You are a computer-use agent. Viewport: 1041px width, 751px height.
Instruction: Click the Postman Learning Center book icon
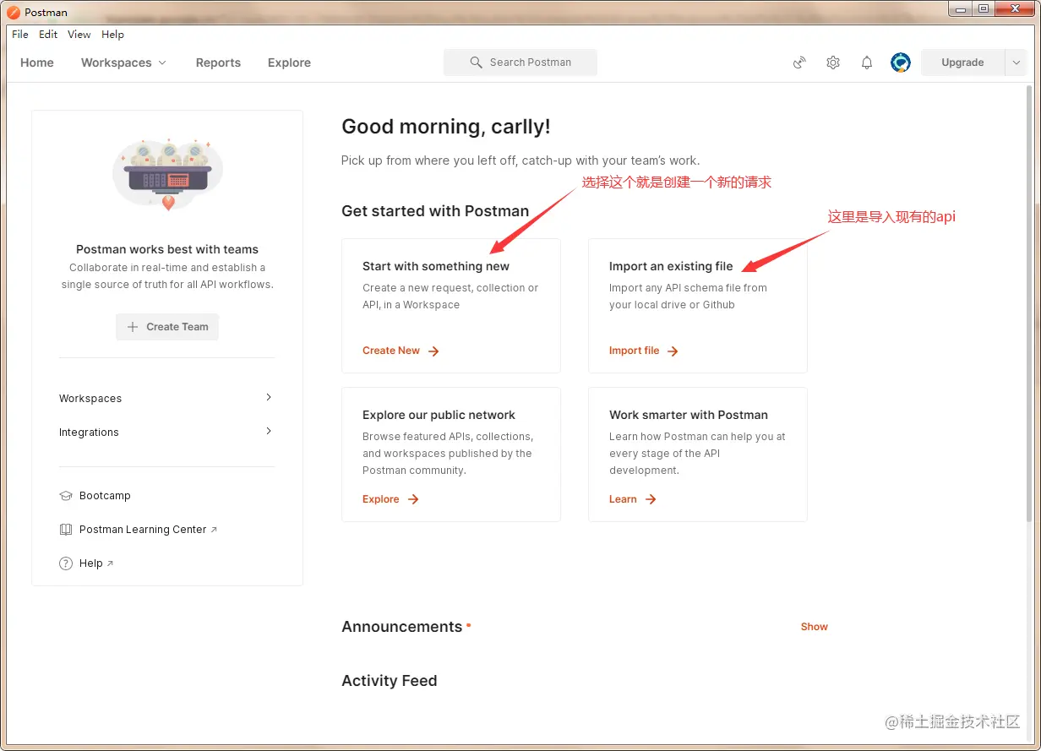coord(66,530)
